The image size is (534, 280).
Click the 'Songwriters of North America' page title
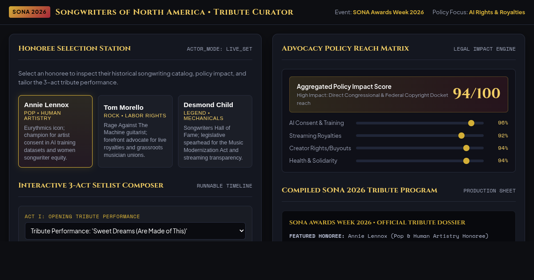(x=174, y=12)
